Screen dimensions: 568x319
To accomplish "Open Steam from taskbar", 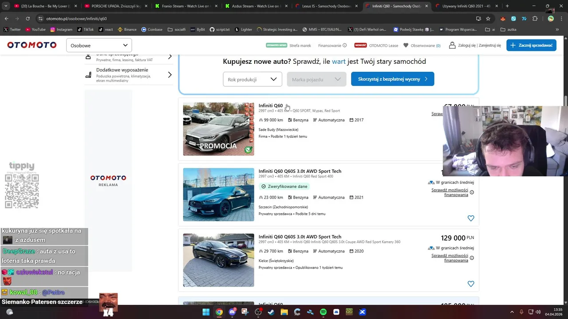I will coord(271,312).
